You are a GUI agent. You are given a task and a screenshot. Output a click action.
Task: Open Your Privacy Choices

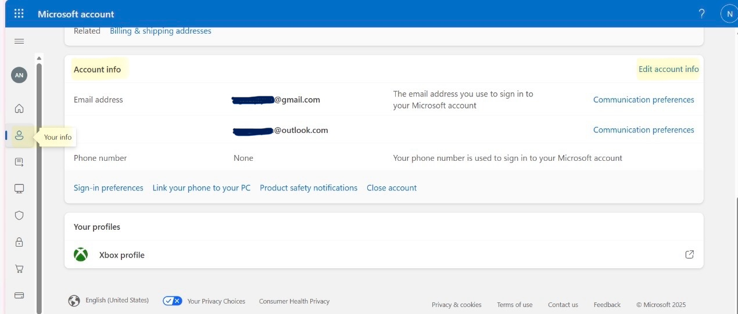tap(216, 301)
